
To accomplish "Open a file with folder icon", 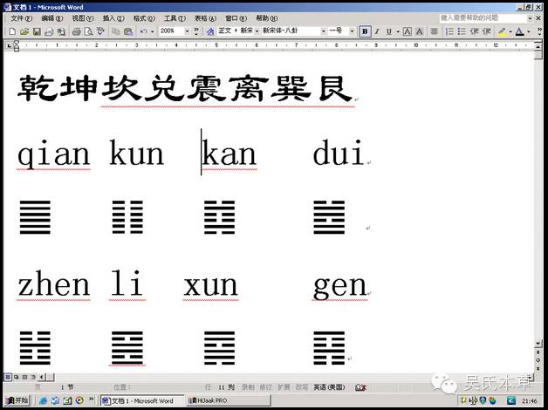I will [x=24, y=31].
